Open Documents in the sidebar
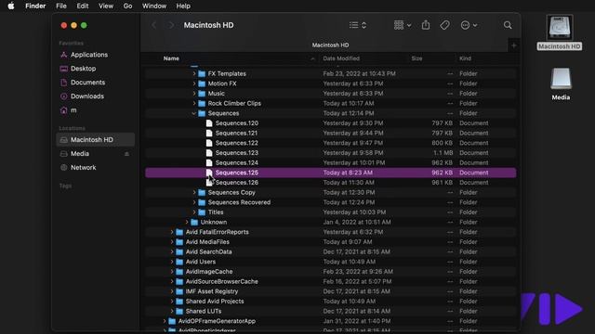595x334 pixels. 87,83
